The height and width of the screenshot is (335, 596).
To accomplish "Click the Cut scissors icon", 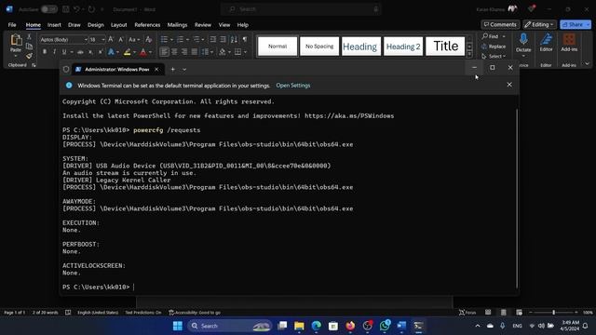I will tap(29, 37).
